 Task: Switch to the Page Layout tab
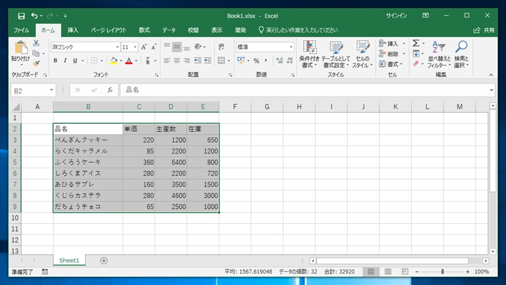click(108, 30)
